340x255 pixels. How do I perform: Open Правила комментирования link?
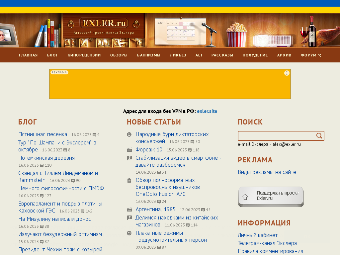click(270, 251)
